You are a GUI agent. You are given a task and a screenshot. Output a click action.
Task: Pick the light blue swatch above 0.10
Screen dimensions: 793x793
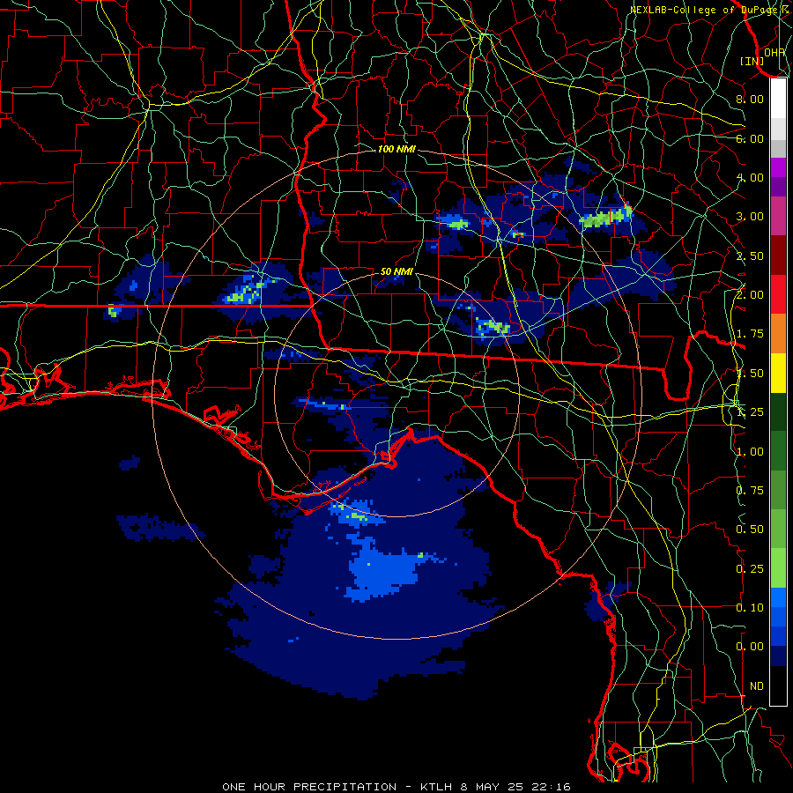click(778, 597)
